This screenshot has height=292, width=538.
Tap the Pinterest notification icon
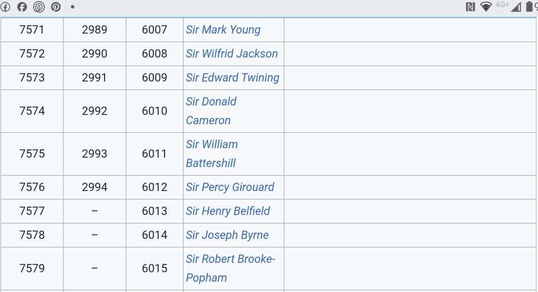[x=55, y=7]
